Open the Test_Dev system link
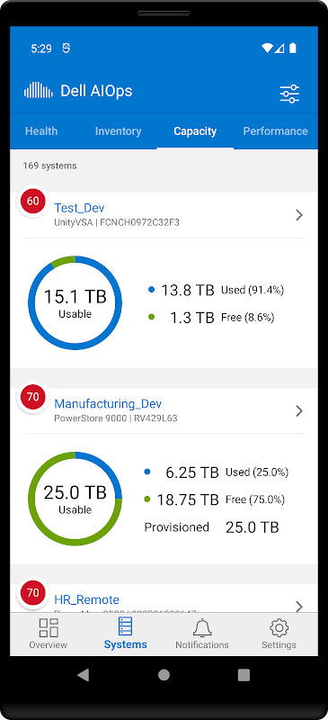The width and height of the screenshot is (328, 720). [x=79, y=208]
